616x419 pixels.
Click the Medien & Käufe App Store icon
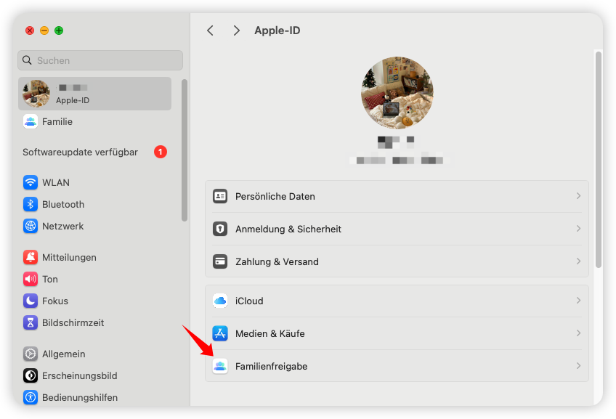[x=220, y=333]
